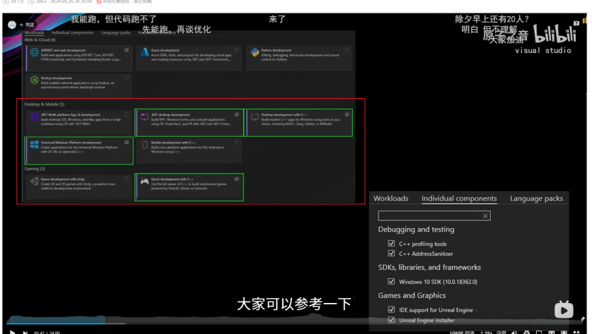
Task: Click the Python development title text
Action: 276,50
